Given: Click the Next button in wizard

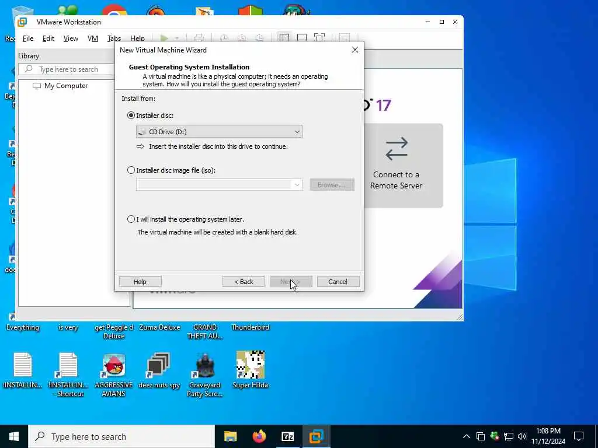Looking at the screenshot, I should 291,282.
